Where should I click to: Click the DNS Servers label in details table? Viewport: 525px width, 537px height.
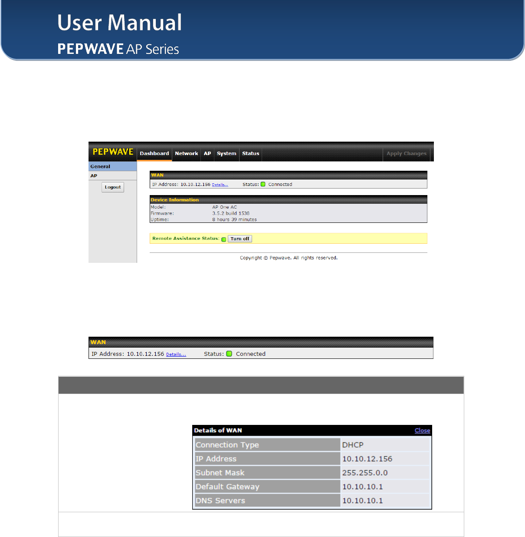coord(220,501)
